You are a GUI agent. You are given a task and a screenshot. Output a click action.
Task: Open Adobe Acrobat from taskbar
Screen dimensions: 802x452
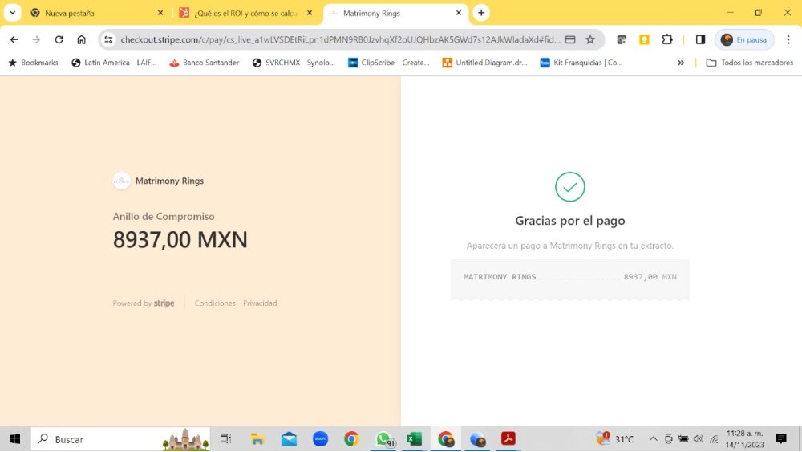[x=508, y=438]
